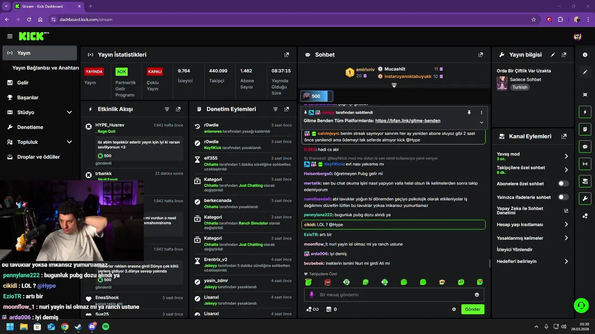Open the pinned message three-dot options
Screen dimensions: 595x334
pyautogui.click(x=481, y=112)
